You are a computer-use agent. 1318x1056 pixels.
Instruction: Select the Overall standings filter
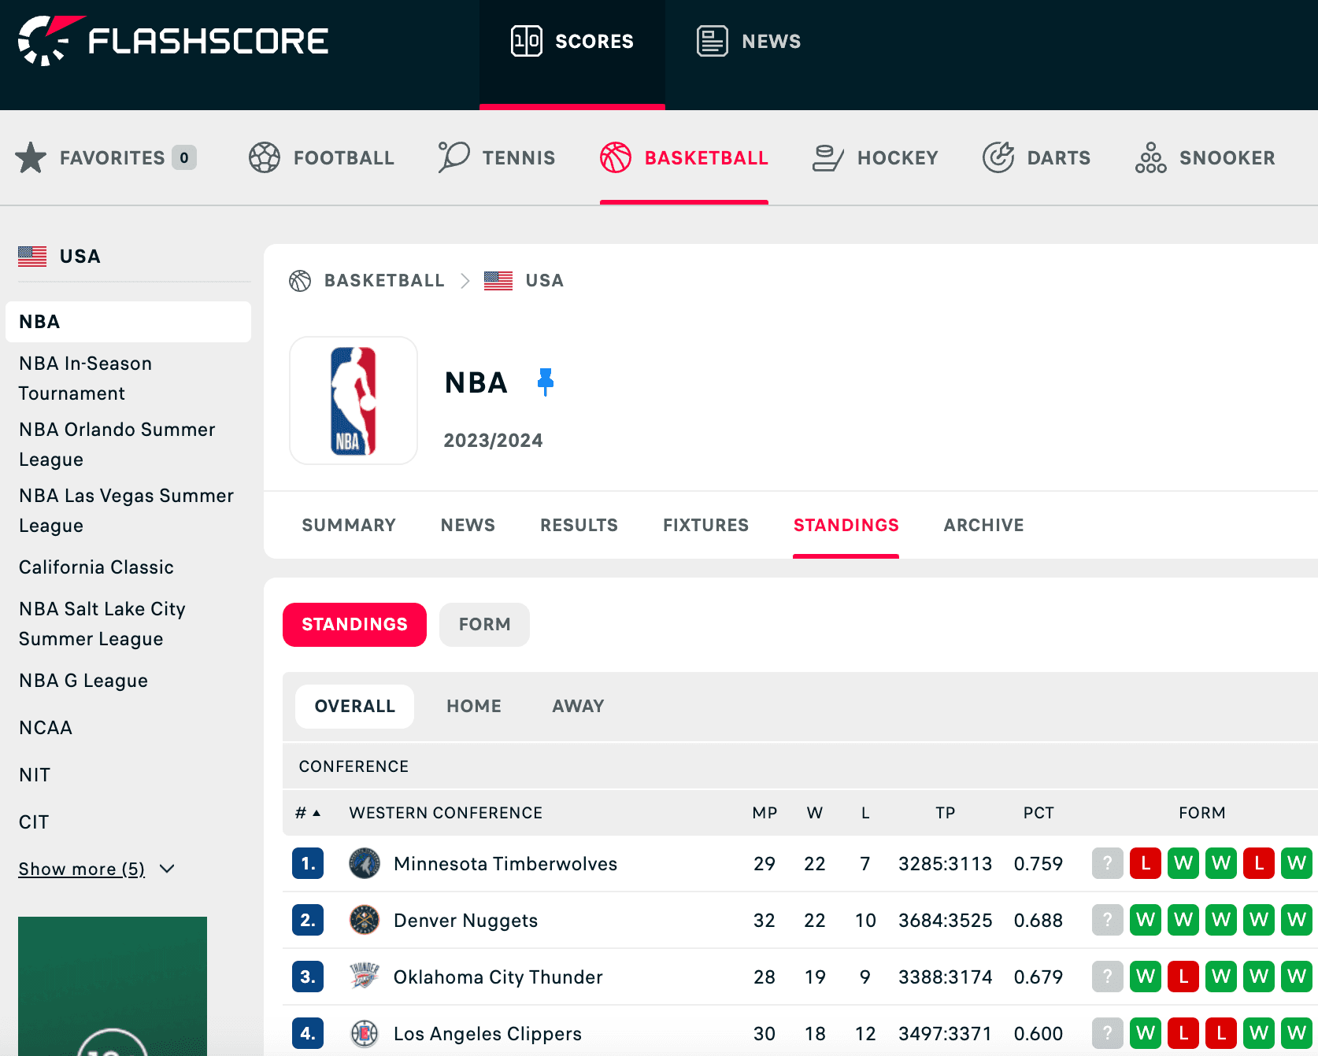click(x=354, y=706)
